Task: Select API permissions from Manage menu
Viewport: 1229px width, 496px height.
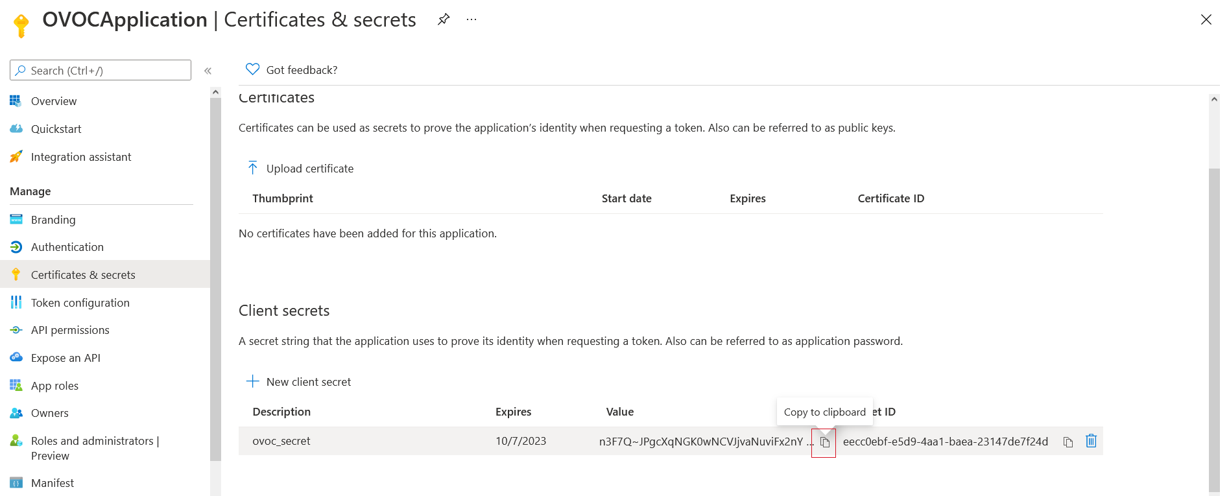Action: pyautogui.click(x=70, y=330)
